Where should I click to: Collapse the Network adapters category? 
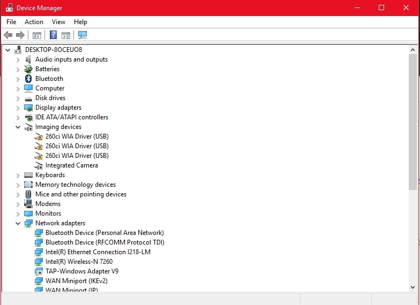[18, 223]
